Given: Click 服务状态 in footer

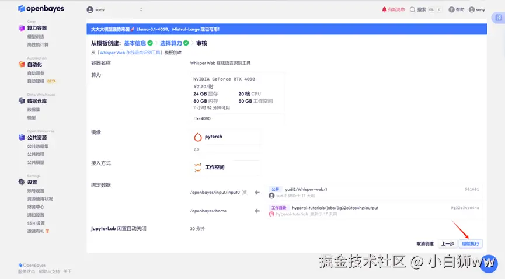Looking at the screenshot, I should [26, 271].
